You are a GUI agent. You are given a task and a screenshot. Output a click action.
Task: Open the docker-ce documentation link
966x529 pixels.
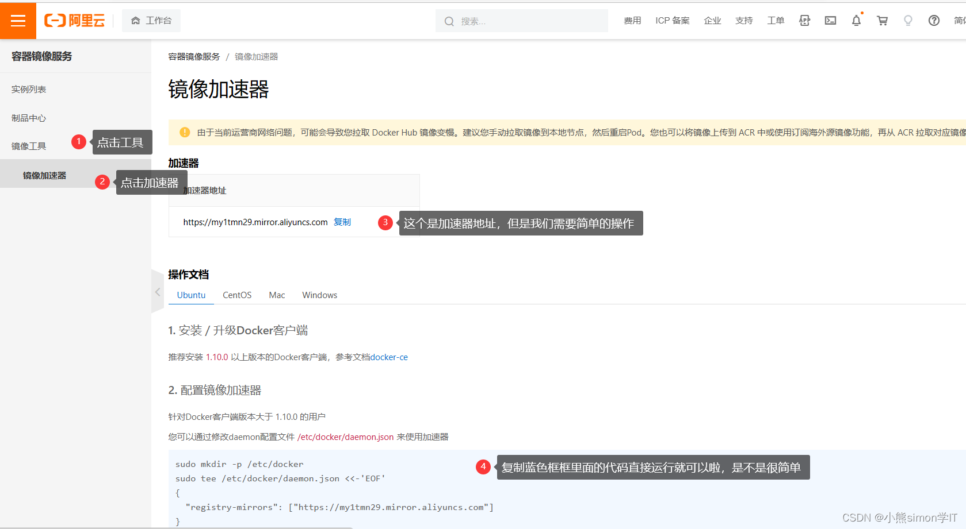[389, 357]
